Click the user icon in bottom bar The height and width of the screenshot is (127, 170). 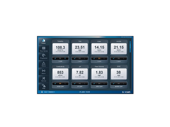[x=42, y=92]
